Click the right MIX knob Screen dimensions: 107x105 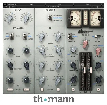26,80
